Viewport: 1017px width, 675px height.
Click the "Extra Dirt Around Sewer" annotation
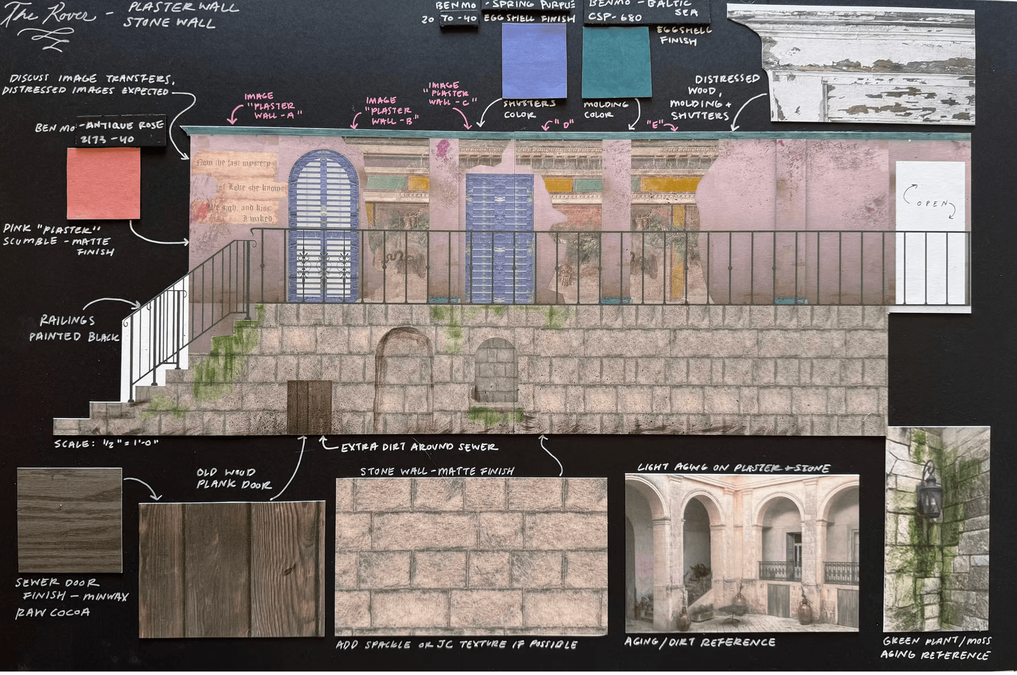pos(419,447)
